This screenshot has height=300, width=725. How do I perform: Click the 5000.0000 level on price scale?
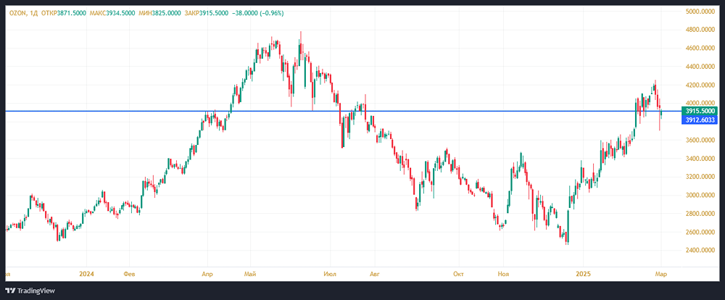[701, 12]
